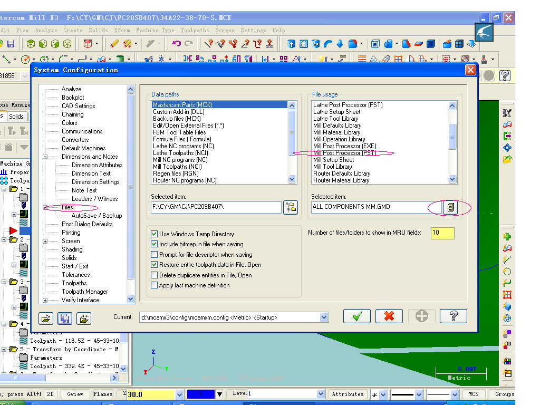The width and height of the screenshot is (540, 405).
Task: Open the data path folder browse icon
Action: (x=291, y=207)
